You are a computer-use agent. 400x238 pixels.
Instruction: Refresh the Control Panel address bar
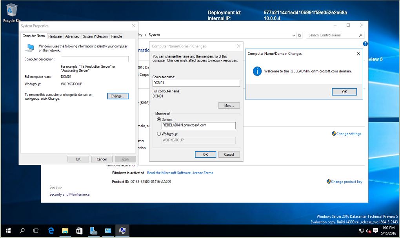(x=300, y=35)
